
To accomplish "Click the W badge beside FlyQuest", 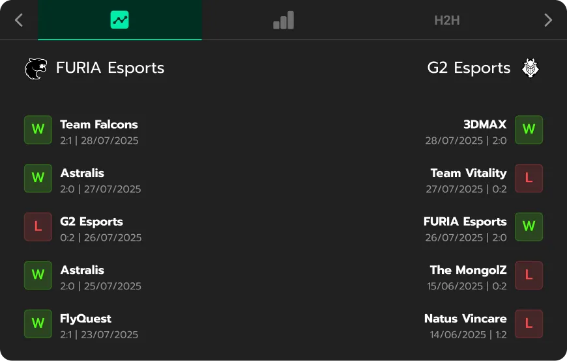I will [38, 323].
